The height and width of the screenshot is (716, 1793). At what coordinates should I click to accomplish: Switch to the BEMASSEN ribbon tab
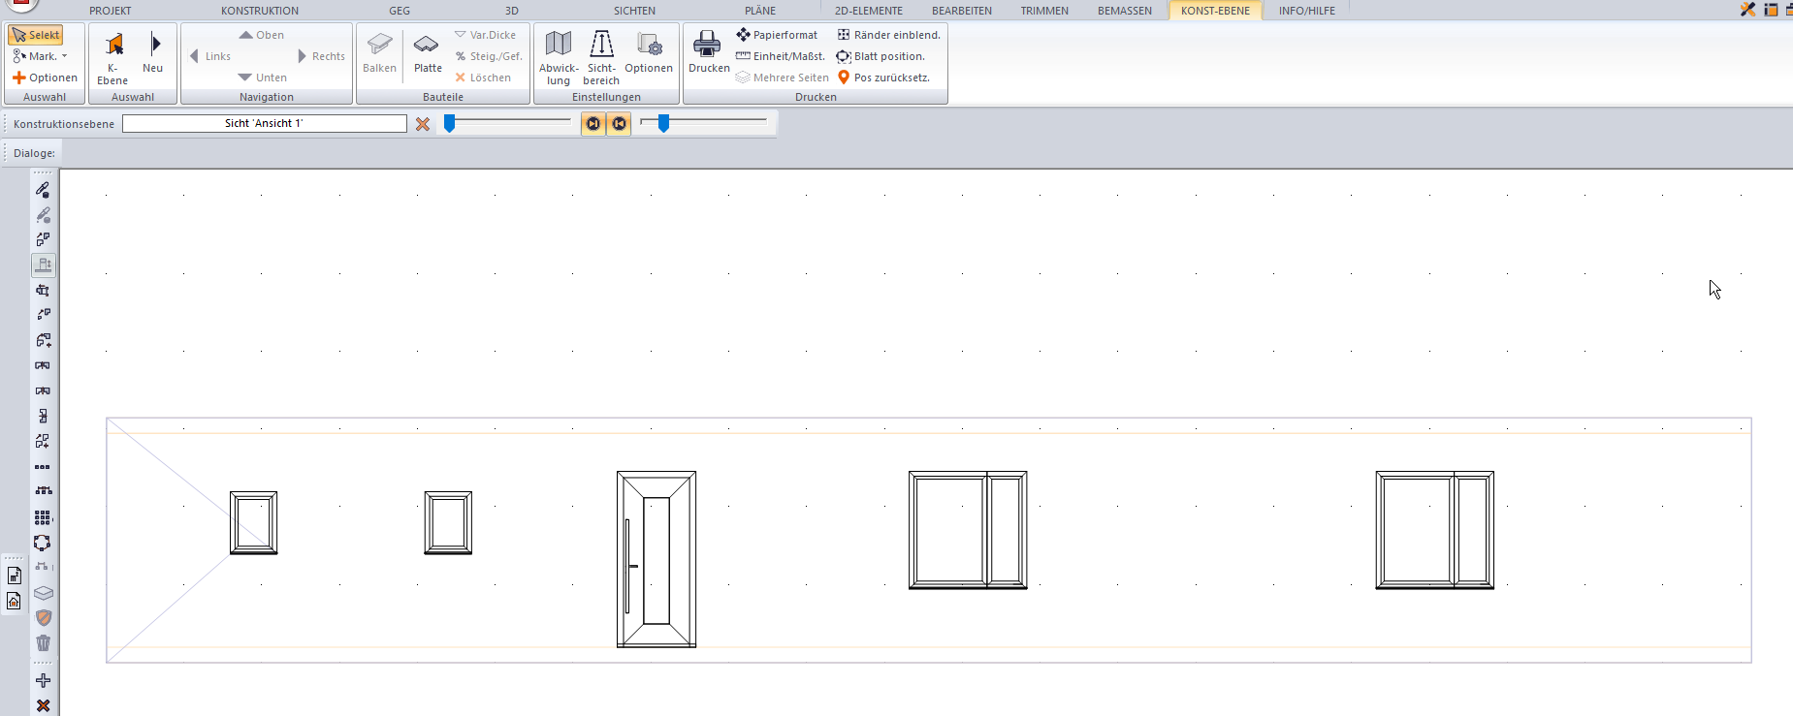click(1124, 11)
